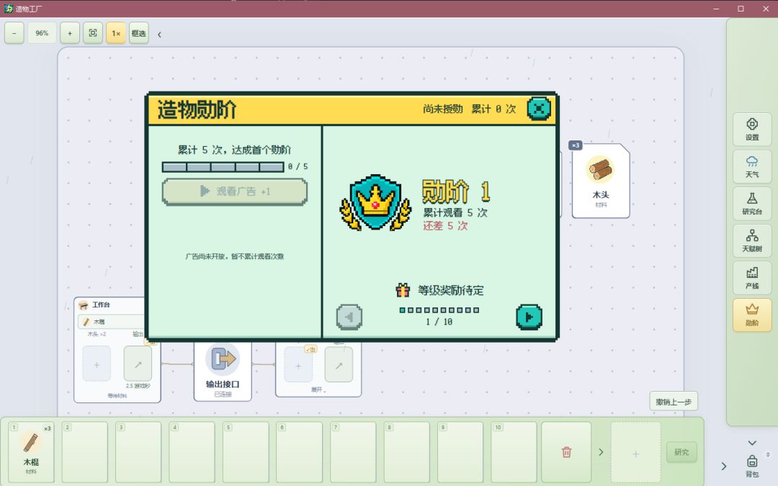Viewport: 778px width, 486px height.
Task: Select empty hotbar slot 2
Action: point(85,451)
